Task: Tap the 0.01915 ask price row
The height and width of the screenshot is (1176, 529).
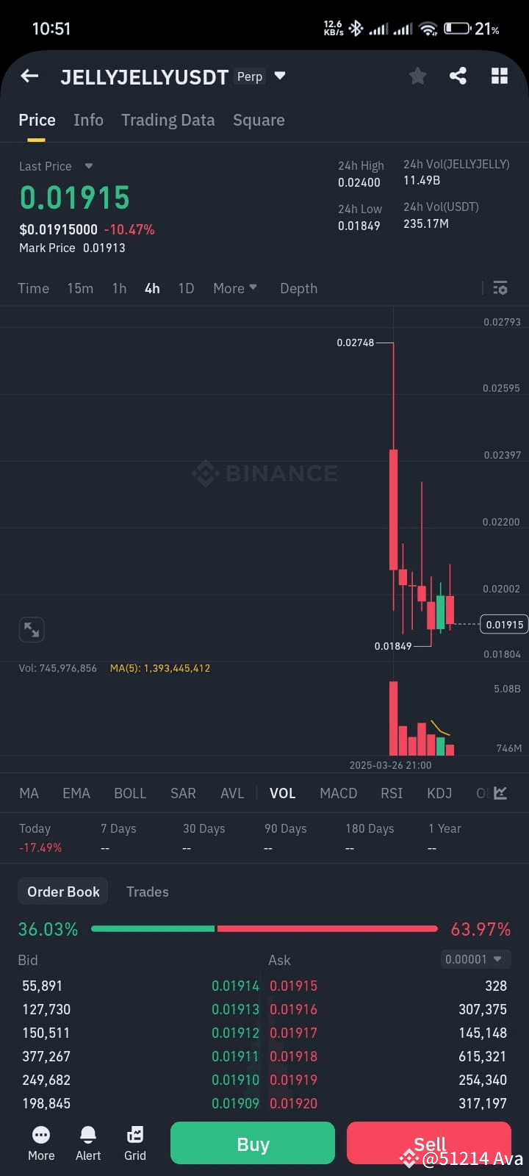Action: point(294,986)
